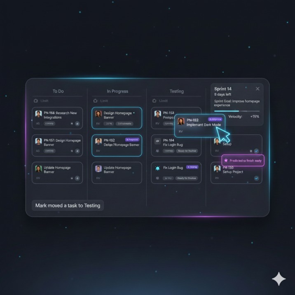Click the square icon on PN-164 card
The height and width of the screenshot is (295, 295).
coord(157,141)
